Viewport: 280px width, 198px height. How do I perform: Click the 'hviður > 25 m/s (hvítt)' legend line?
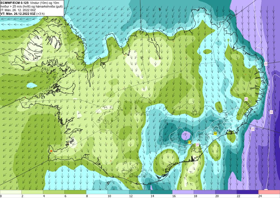(x=15, y=6)
